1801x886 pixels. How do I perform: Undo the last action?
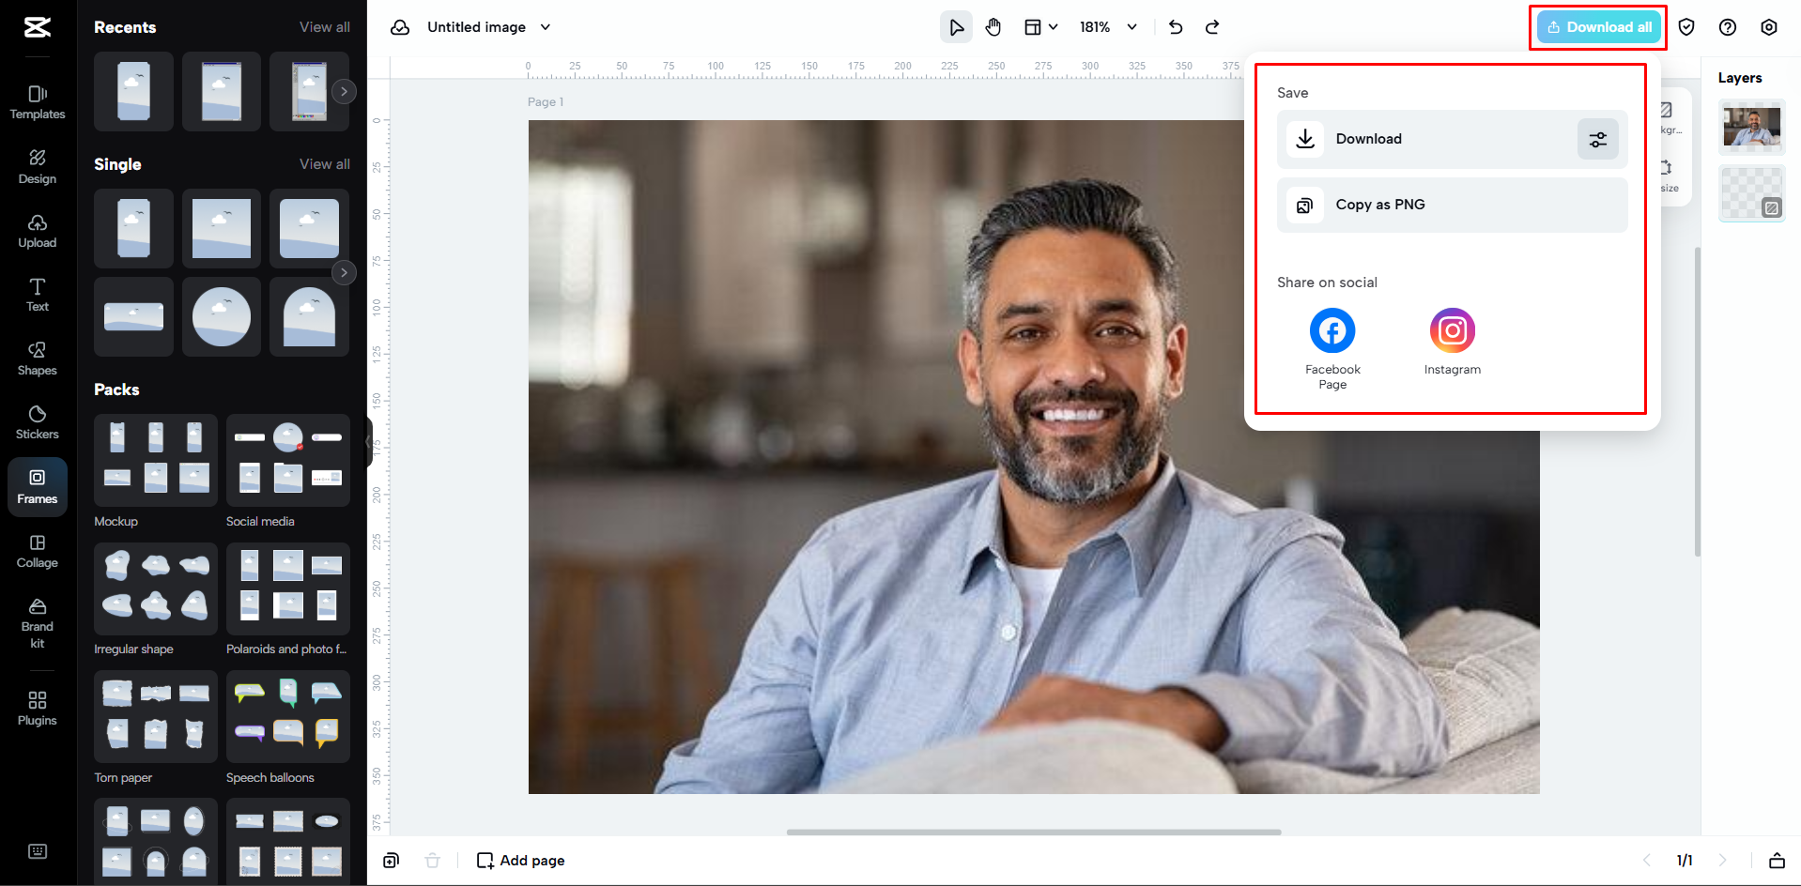1175,27
